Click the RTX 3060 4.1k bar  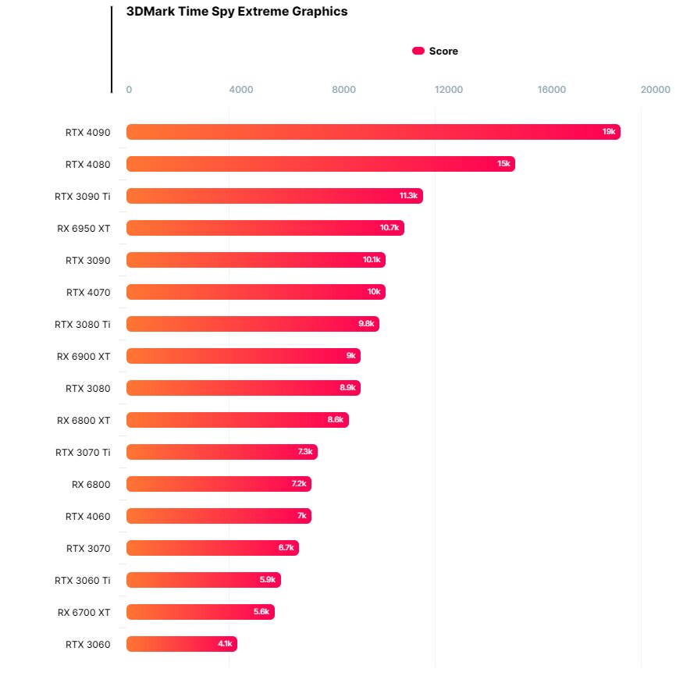182,644
